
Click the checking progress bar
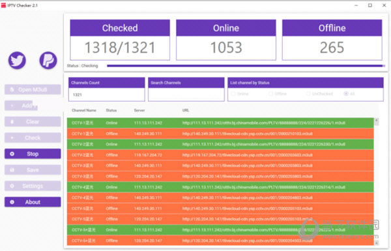246,66
